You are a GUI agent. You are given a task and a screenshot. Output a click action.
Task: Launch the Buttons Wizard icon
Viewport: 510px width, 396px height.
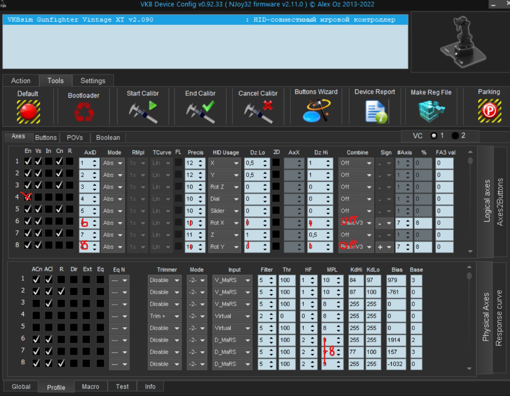click(x=316, y=110)
